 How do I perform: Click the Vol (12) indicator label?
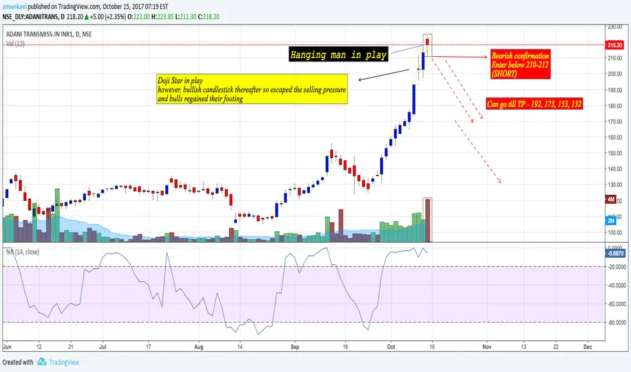(16, 43)
